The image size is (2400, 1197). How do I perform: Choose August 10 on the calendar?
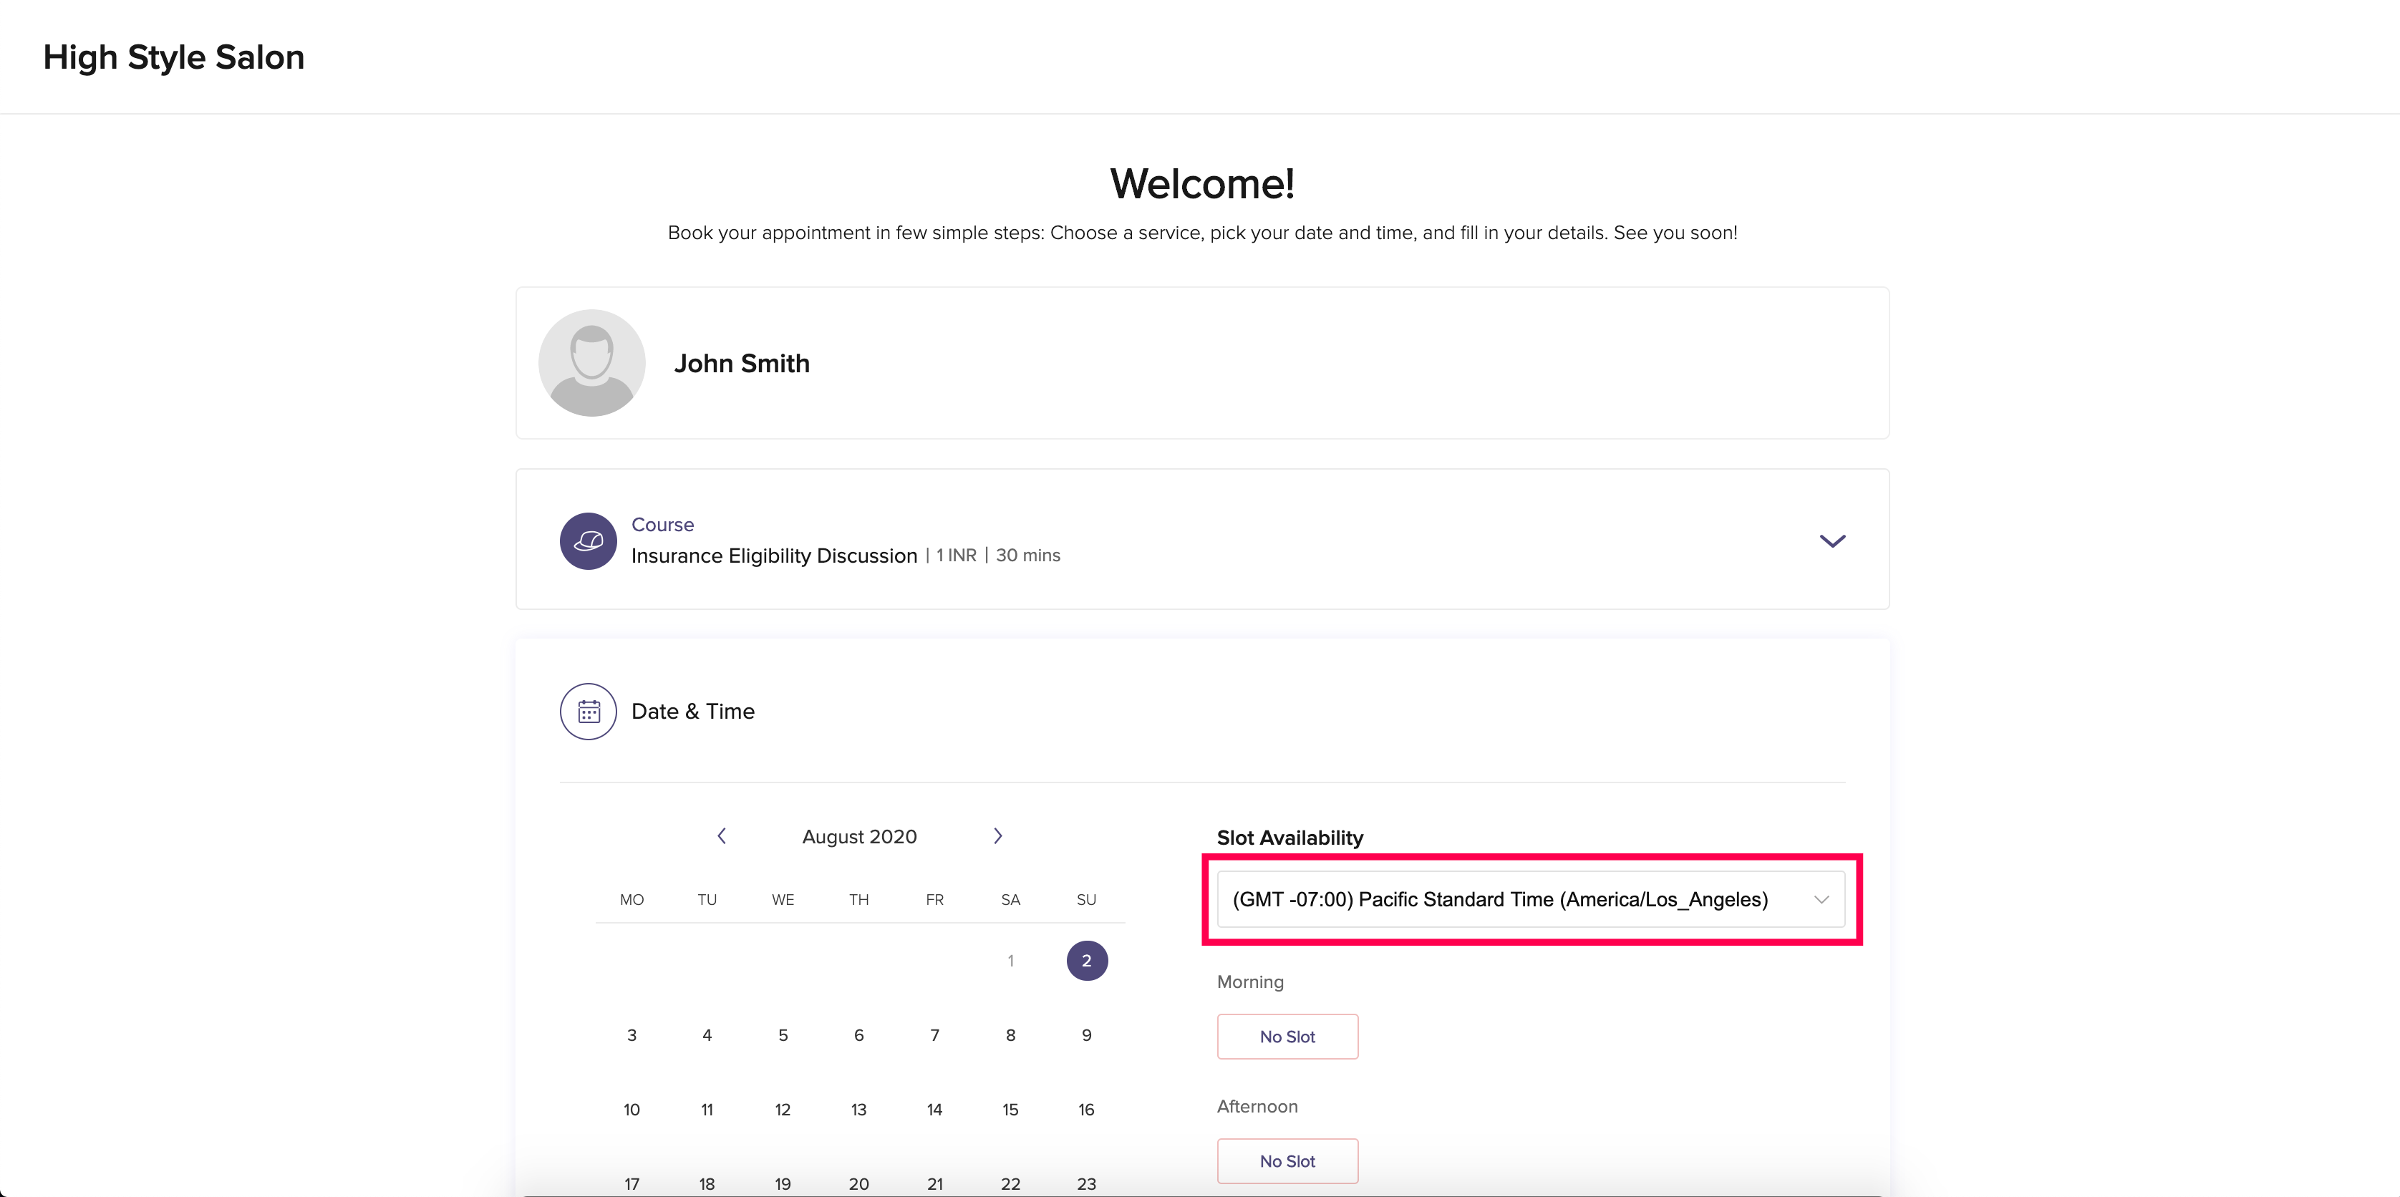[632, 1110]
